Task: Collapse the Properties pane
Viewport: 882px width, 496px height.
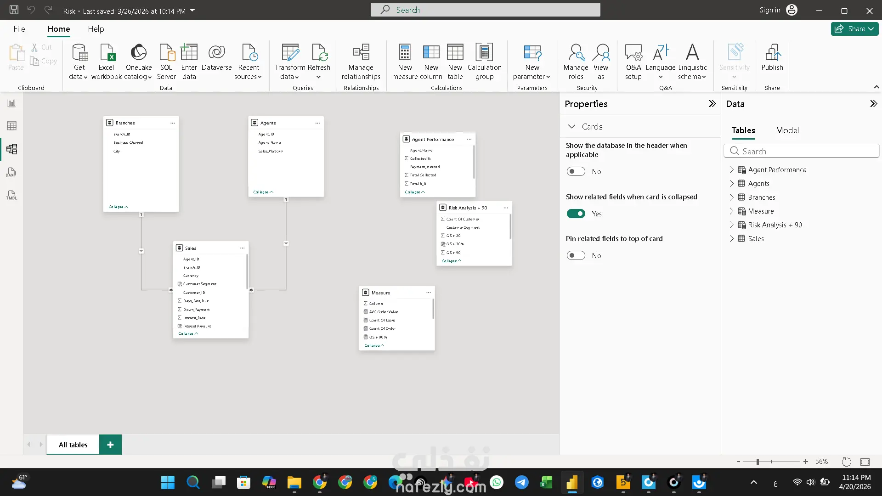Action: coord(712,104)
